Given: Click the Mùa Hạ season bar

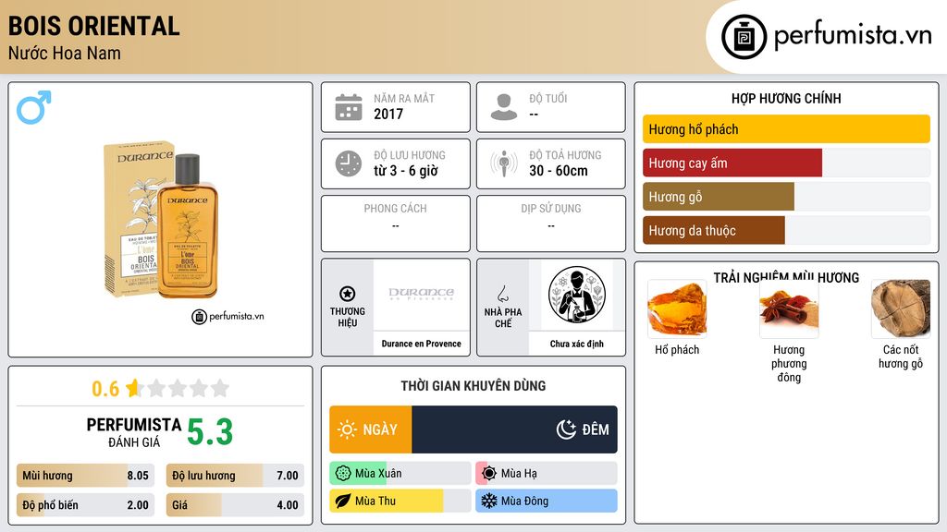Looking at the screenshot, I should 547,473.
